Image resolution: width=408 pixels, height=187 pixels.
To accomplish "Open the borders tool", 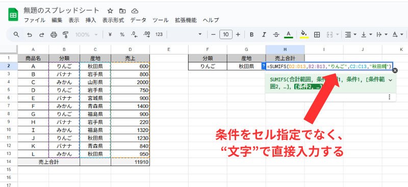I will [x=317, y=34].
